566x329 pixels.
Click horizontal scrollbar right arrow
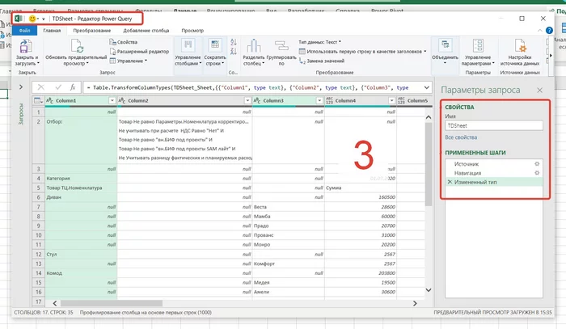point(415,303)
